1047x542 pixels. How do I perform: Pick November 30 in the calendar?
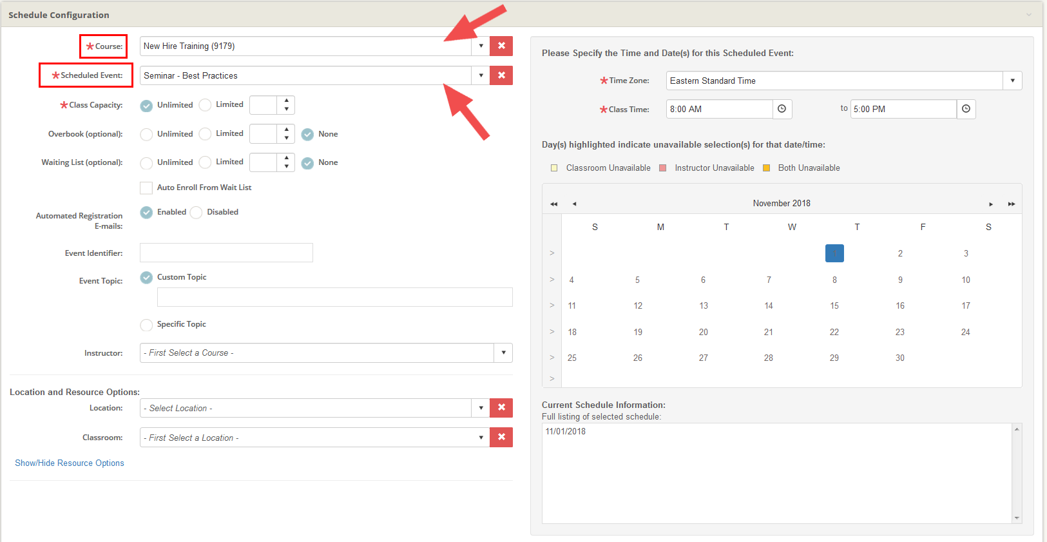point(900,358)
